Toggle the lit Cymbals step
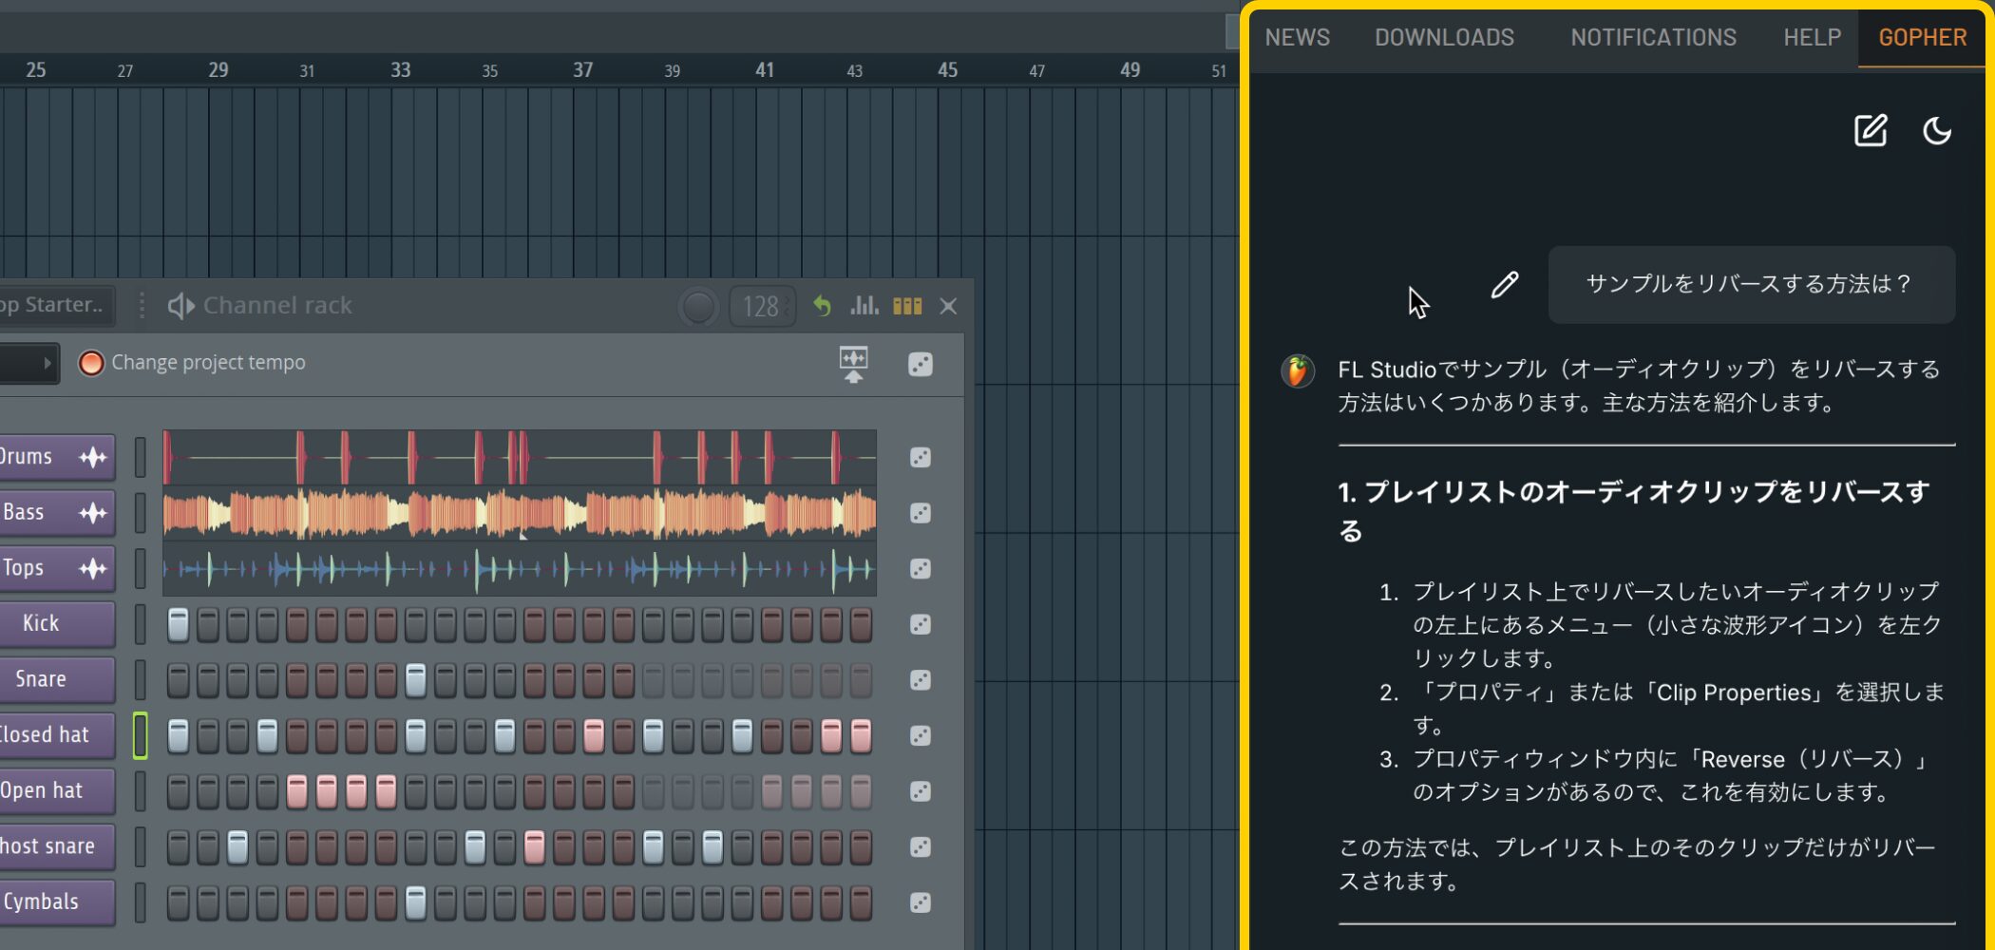Image resolution: width=1995 pixels, height=950 pixels. pyautogui.click(x=415, y=902)
